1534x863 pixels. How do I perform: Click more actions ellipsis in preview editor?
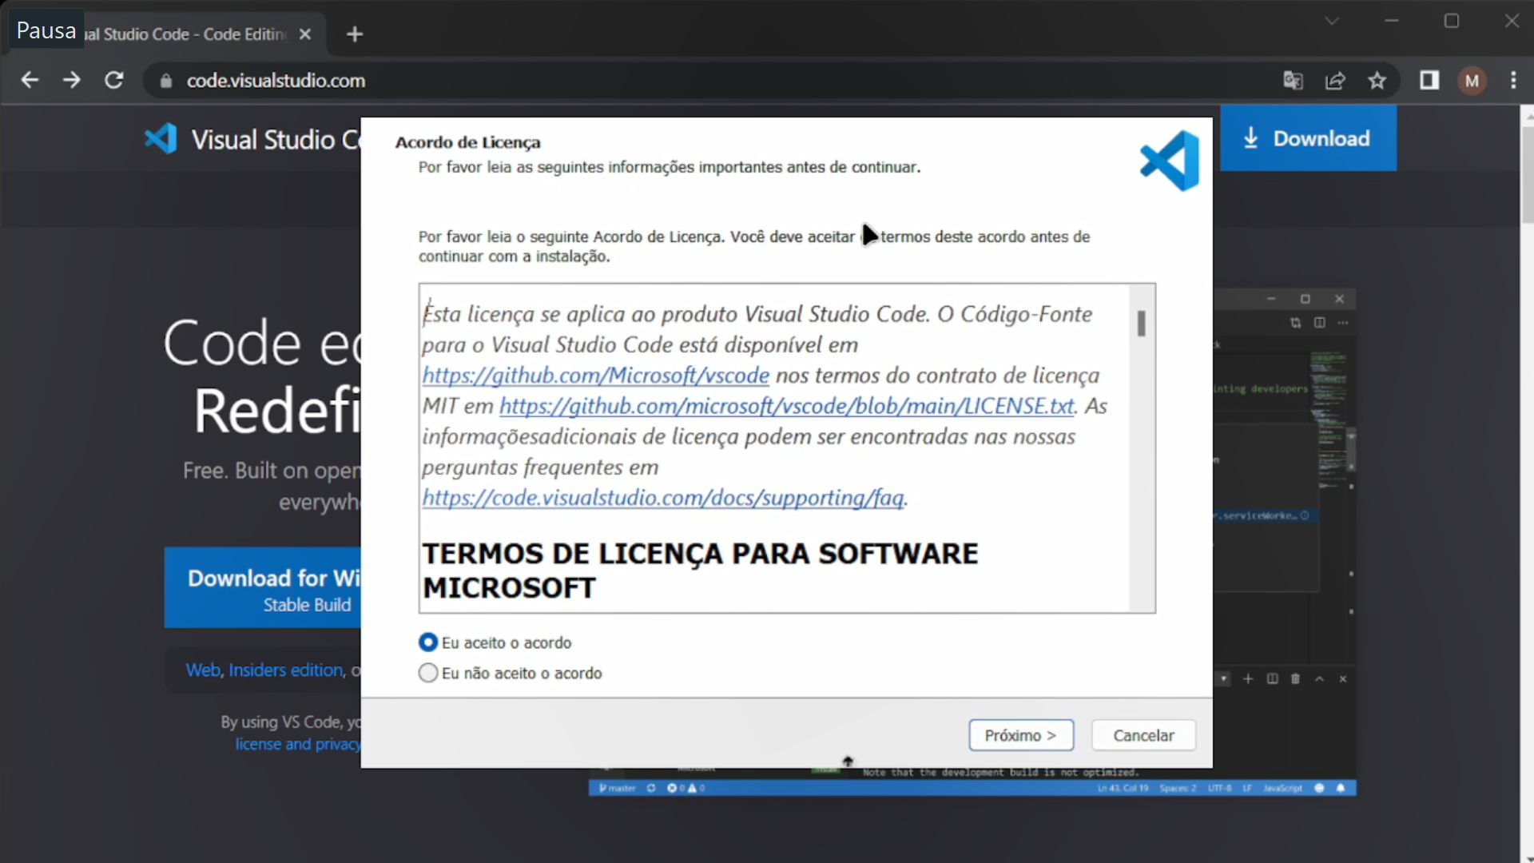click(1343, 323)
